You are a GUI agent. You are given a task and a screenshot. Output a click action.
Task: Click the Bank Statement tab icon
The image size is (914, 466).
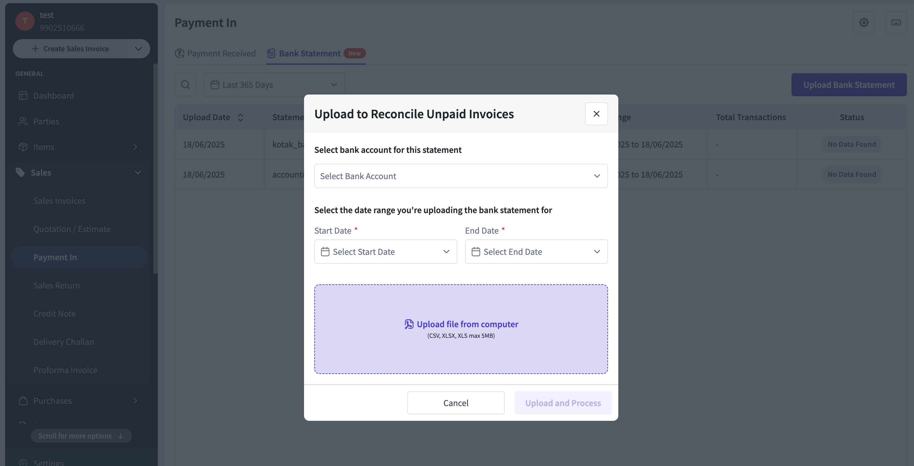coord(271,53)
